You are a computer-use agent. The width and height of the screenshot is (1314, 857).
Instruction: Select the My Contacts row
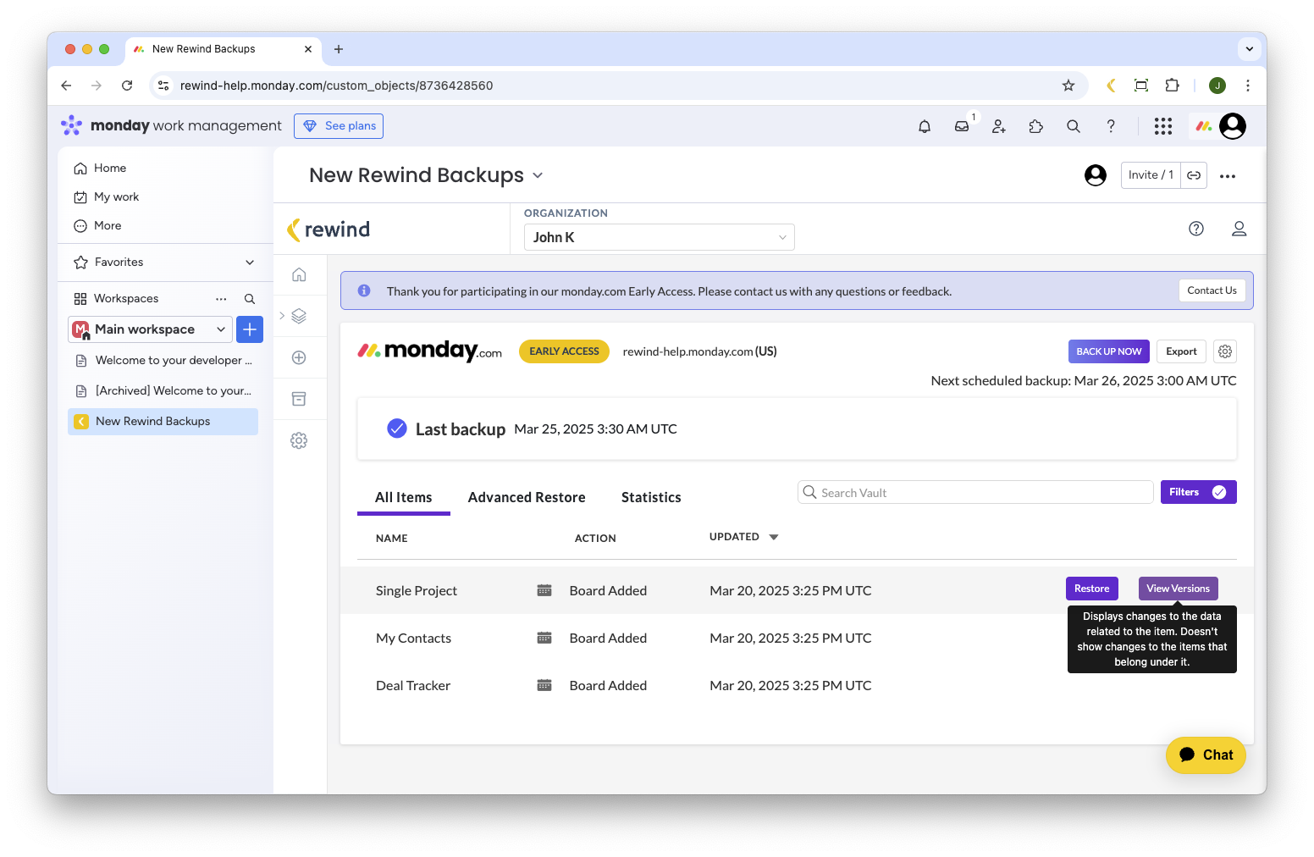point(797,639)
